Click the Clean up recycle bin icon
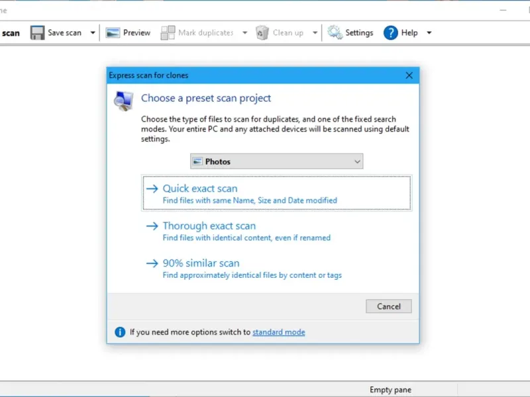 click(262, 32)
